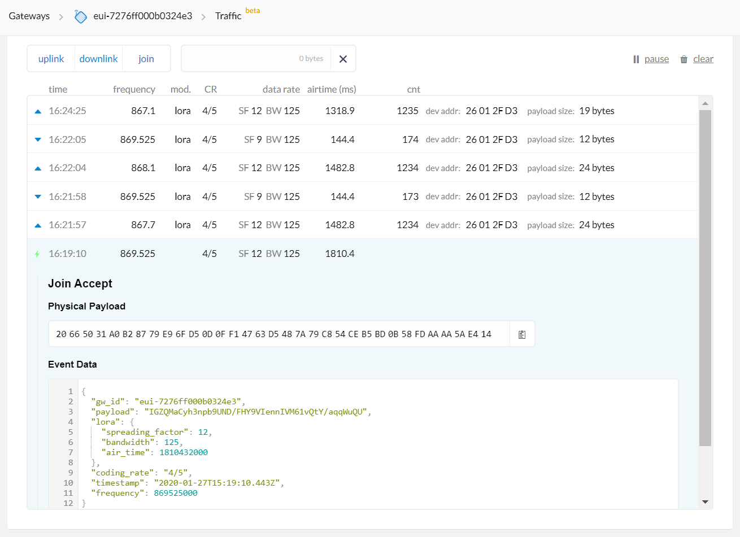Click the scrollbar up arrow
This screenshot has height=537, width=740.
[705, 103]
